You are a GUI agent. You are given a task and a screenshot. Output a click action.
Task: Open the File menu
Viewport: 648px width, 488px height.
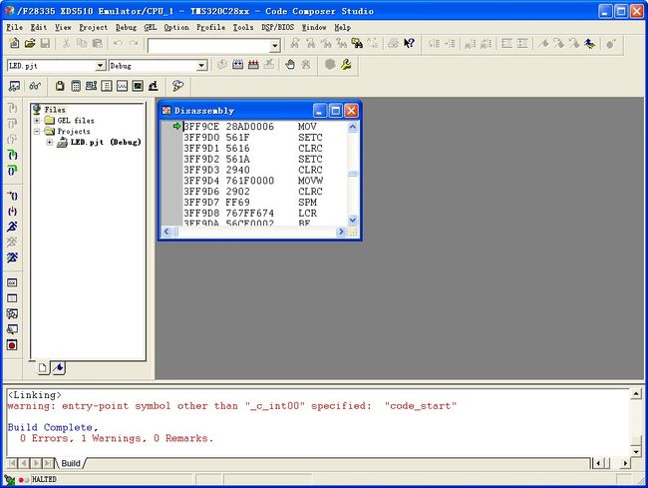point(15,27)
